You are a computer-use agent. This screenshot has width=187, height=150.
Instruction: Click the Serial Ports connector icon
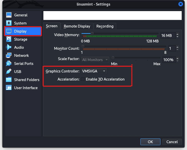pos(9,64)
